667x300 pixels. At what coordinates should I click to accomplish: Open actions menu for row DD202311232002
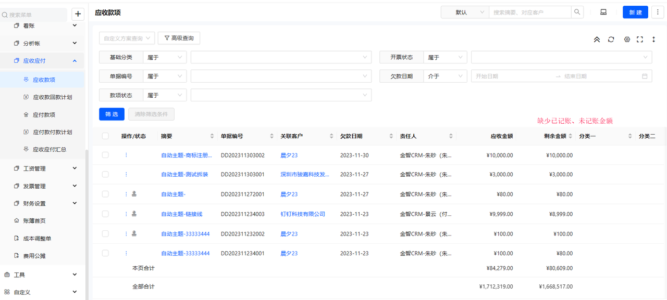click(126, 233)
